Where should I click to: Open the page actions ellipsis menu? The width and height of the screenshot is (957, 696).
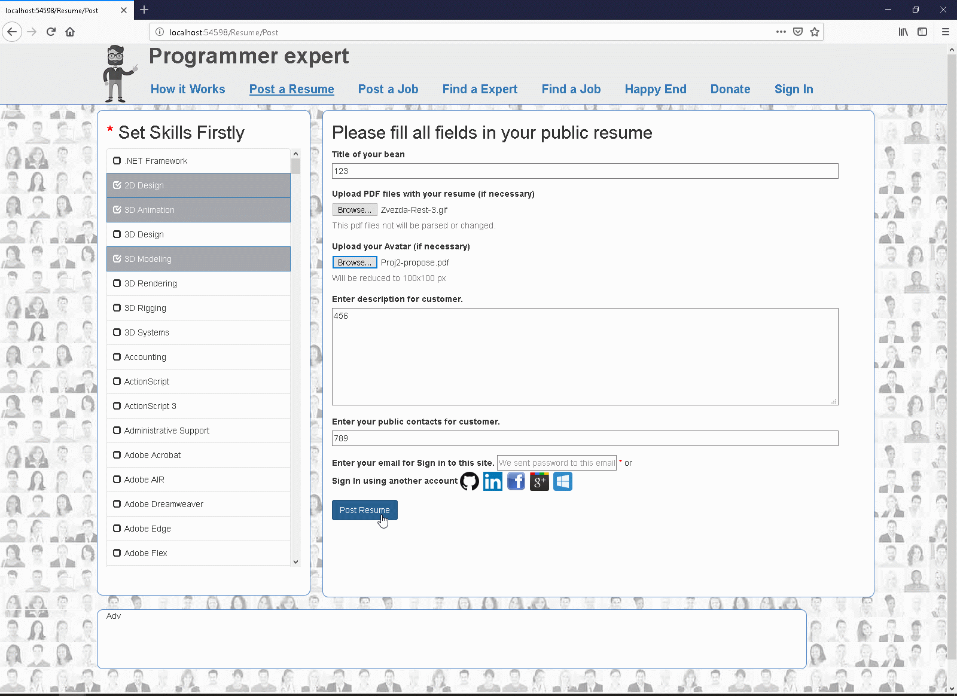781,32
